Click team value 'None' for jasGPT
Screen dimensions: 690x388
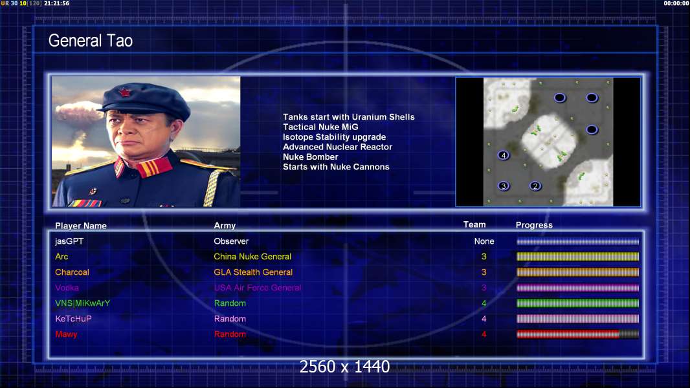(484, 241)
